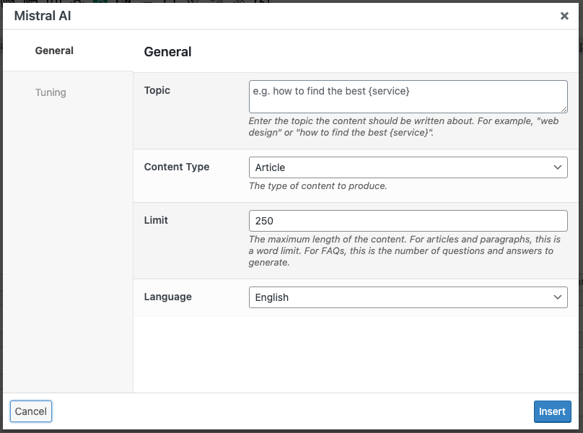
Task: Click the General section heading
Action: [168, 52]
